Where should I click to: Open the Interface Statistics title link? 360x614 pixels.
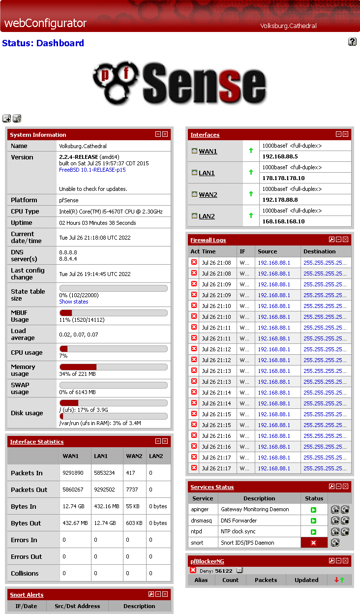pos(37,442)
